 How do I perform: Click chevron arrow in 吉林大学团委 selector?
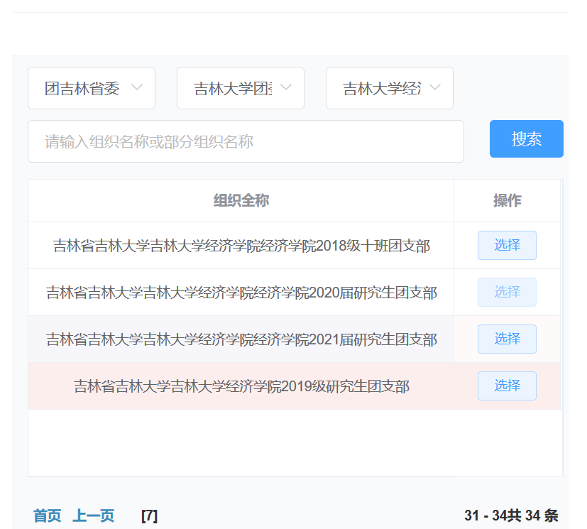(286, 87)
